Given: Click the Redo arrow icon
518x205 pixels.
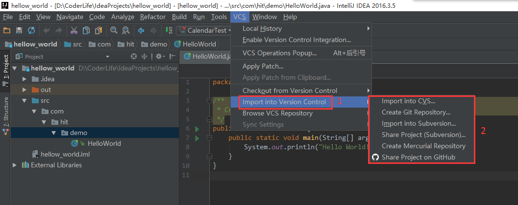Looking at the screenshot, I should (x=58, y=31).
